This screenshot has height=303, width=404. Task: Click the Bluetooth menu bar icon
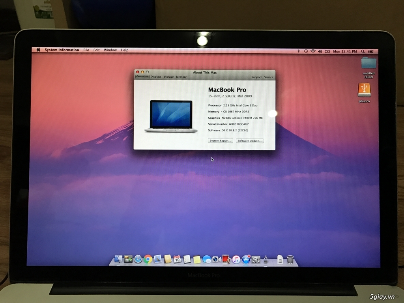point(298,51)
